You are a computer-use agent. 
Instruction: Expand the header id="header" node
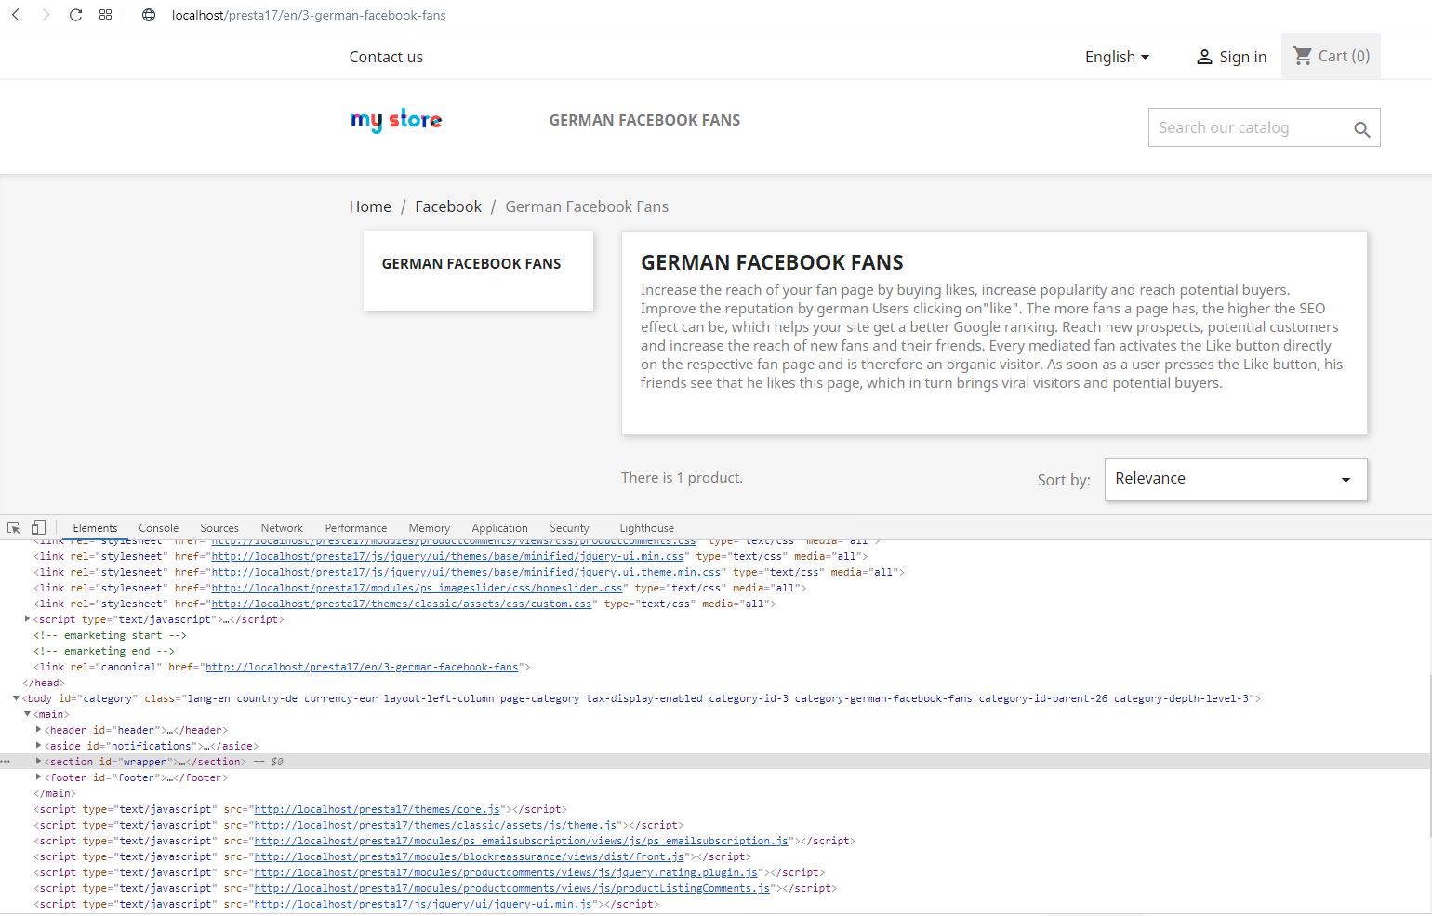38,730
